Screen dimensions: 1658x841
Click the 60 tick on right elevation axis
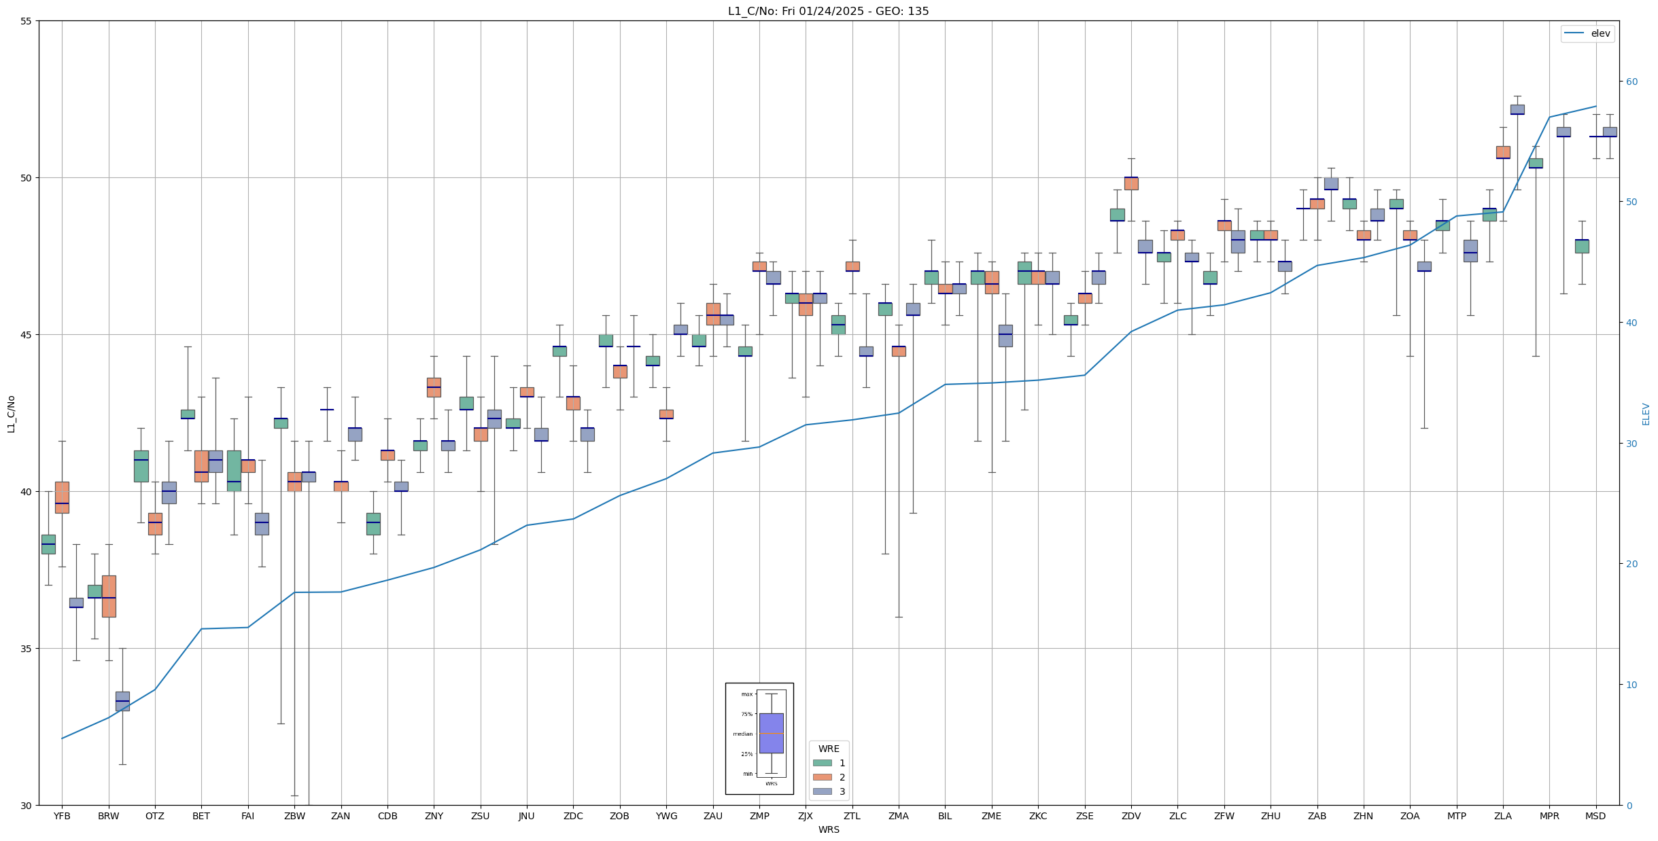pos(1631,82)
